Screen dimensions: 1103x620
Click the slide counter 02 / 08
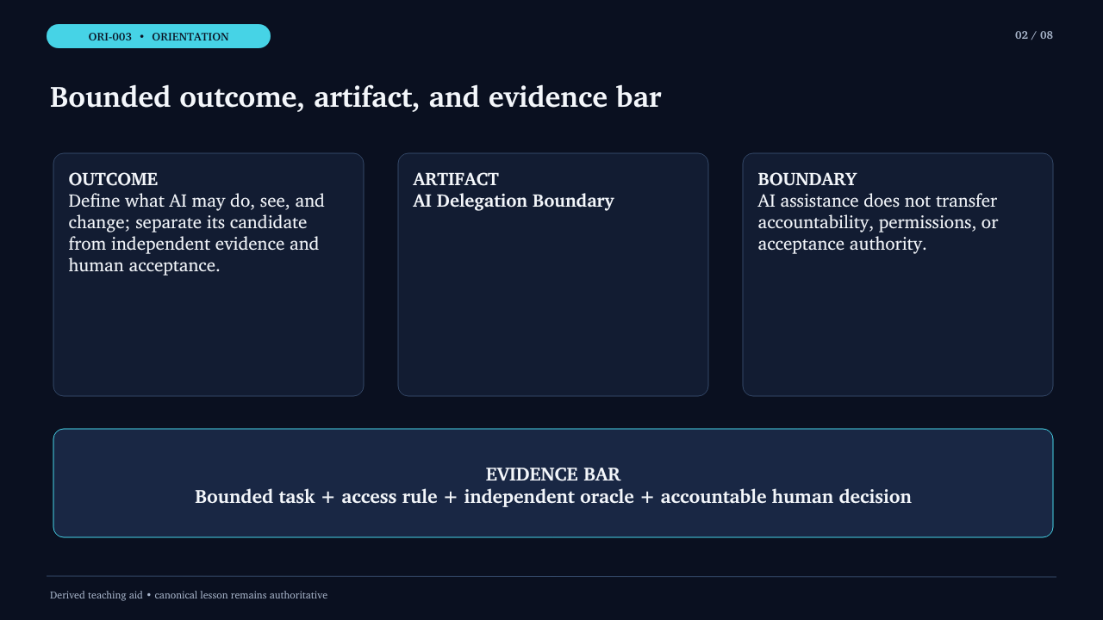tap(1034, 35)
